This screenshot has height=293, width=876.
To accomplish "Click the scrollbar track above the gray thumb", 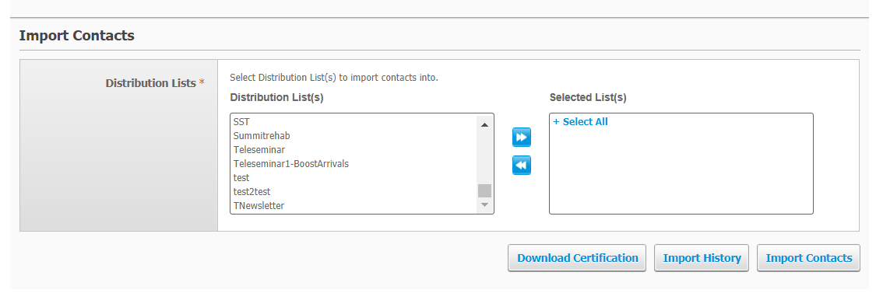I will pos(484,158).
